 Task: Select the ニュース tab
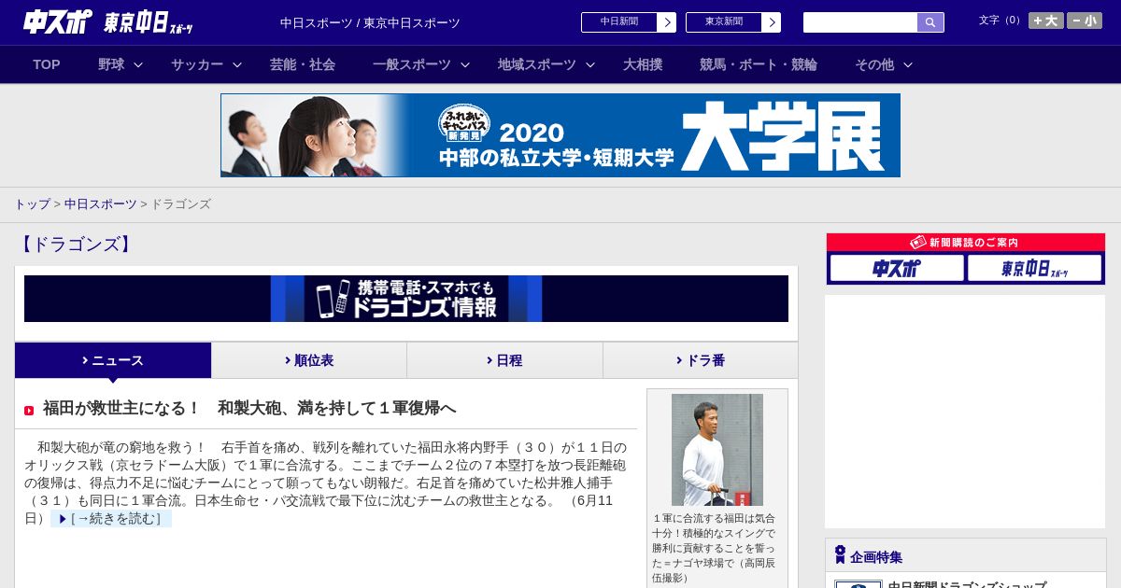click(113, 360)
